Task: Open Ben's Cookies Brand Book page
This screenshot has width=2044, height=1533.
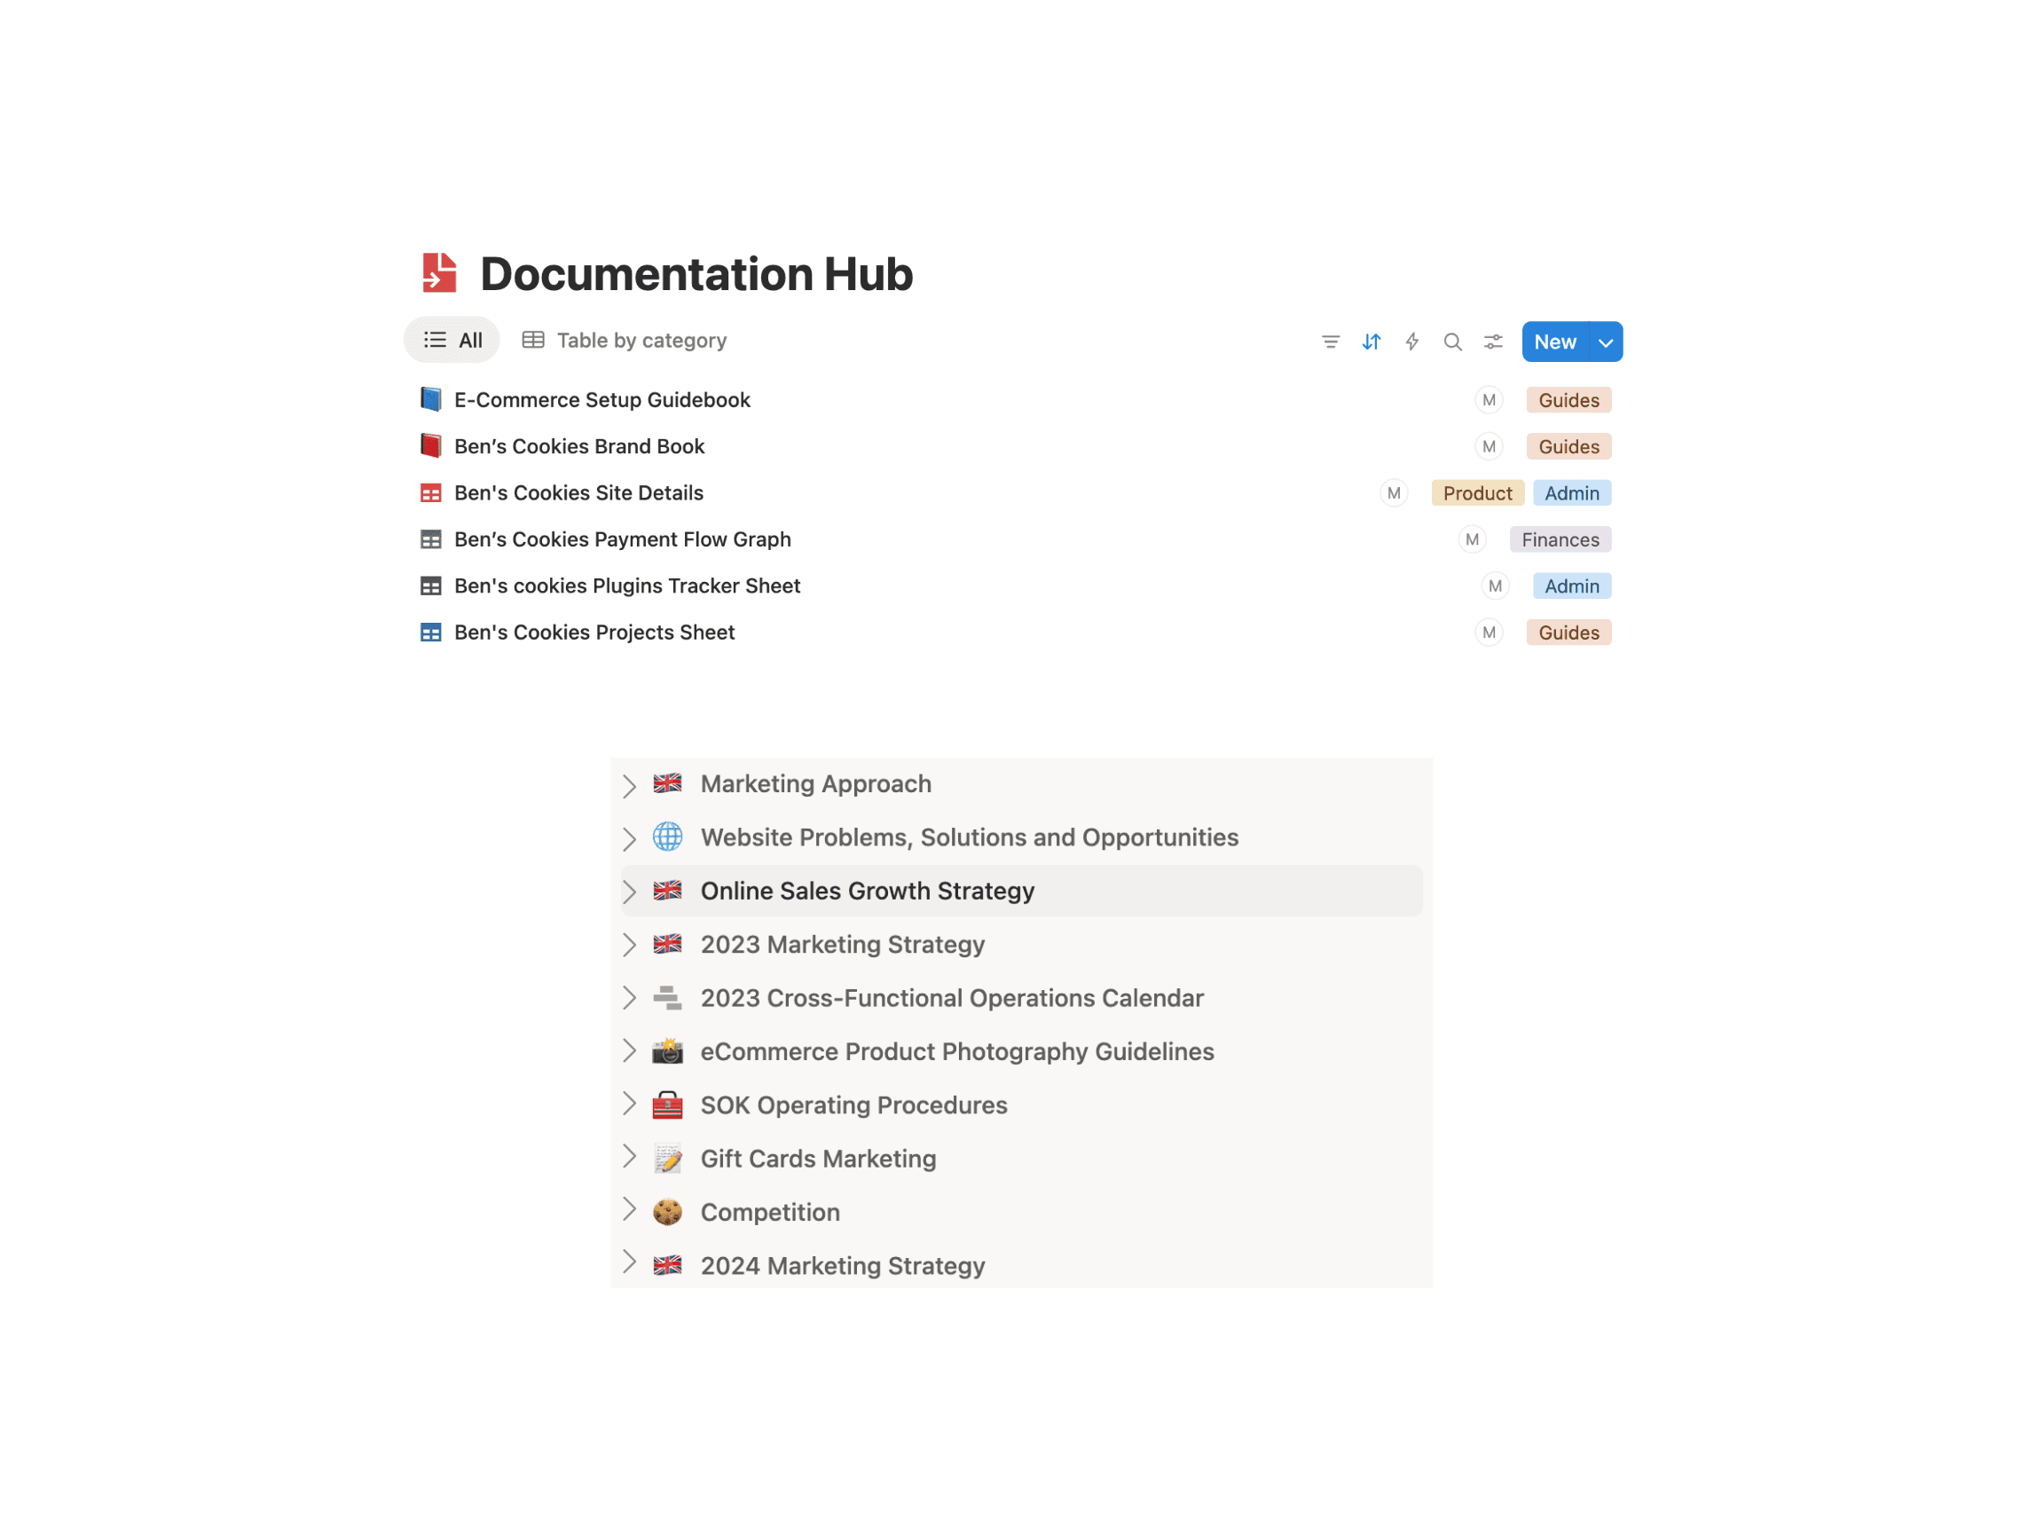Action: pyautogui.click(x=579, y=446)
